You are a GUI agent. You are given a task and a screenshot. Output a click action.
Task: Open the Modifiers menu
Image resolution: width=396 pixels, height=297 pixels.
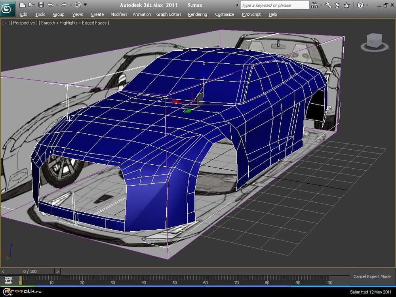[119, 14]
